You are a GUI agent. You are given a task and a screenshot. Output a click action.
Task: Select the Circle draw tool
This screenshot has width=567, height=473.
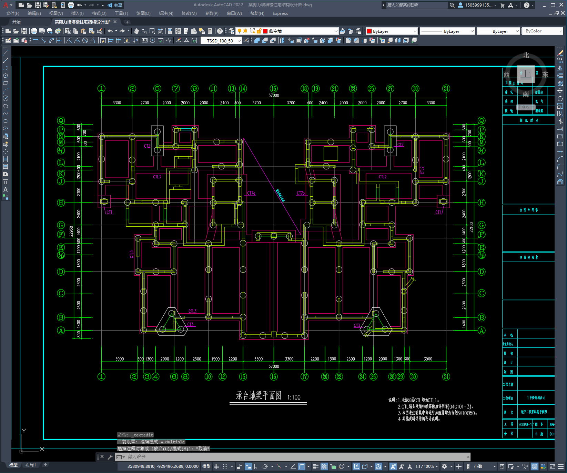6,98
